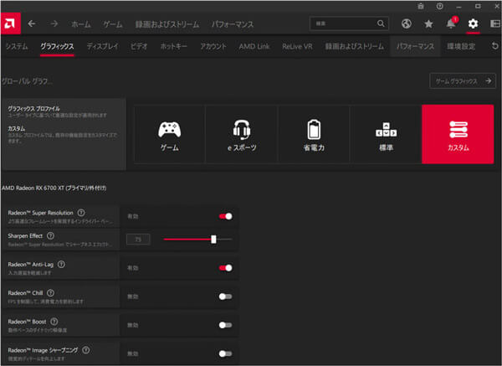The width and height of the screenshot is (502, 366).
Task: Switch to the システム tab
Action: point(17,46)
